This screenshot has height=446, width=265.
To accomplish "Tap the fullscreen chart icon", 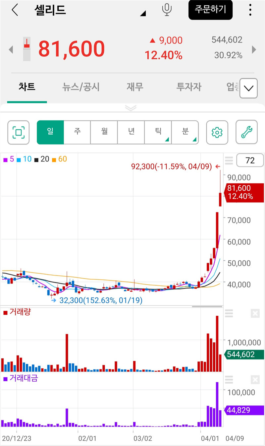I will (x=19, y=132).
